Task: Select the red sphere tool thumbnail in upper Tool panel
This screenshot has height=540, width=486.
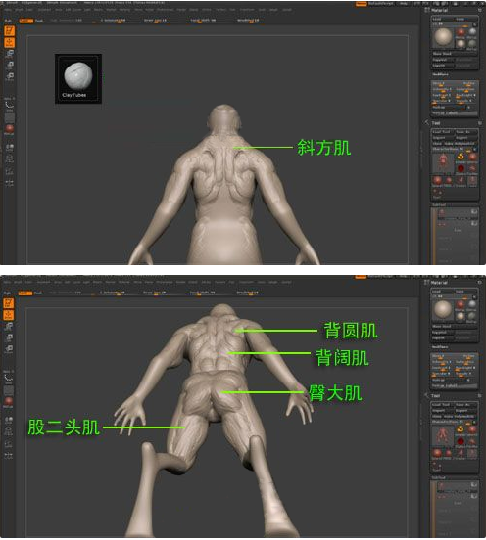Action: [461, 168]
